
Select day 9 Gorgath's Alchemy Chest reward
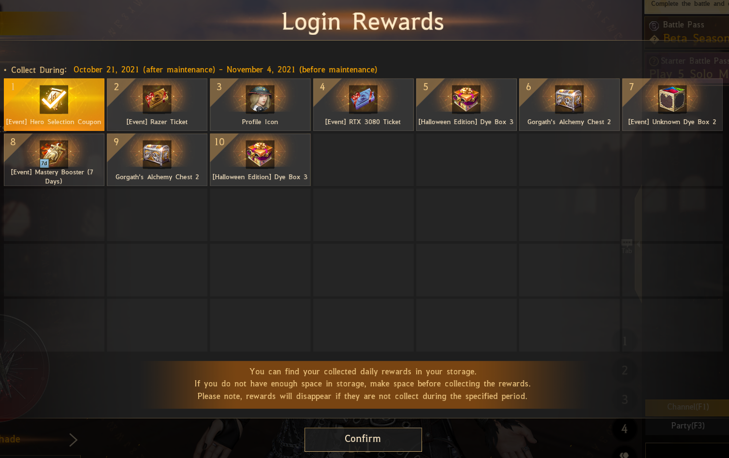click(x=157, y=159)
